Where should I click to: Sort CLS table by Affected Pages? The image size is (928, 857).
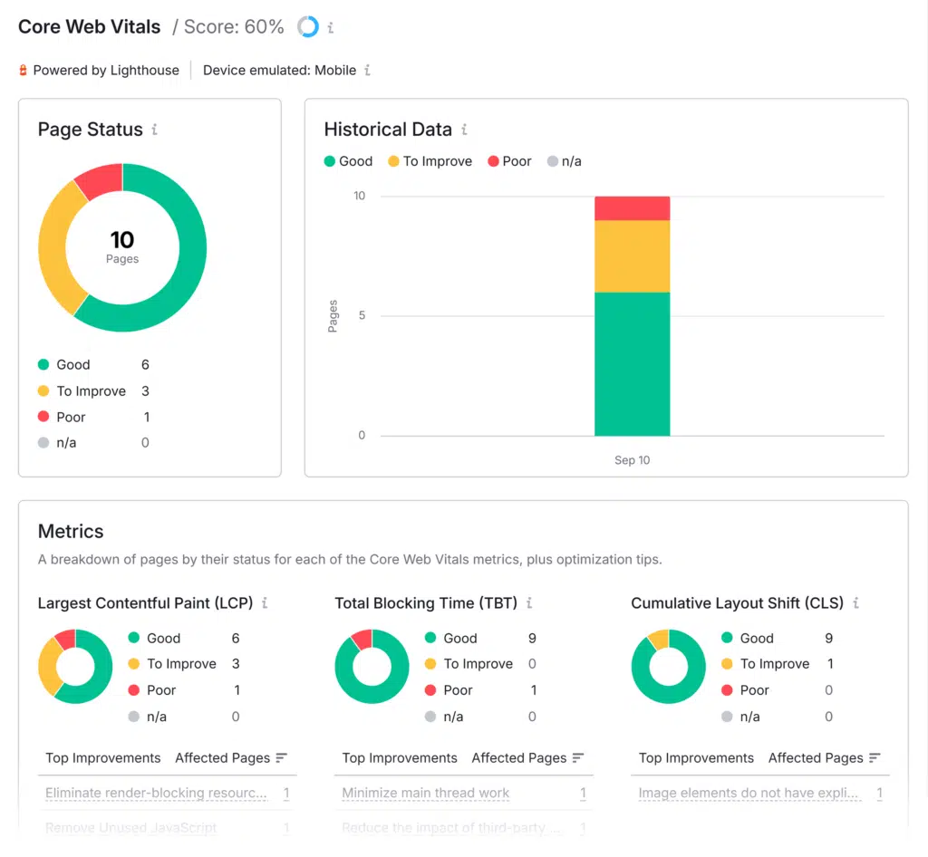(875, 757)
